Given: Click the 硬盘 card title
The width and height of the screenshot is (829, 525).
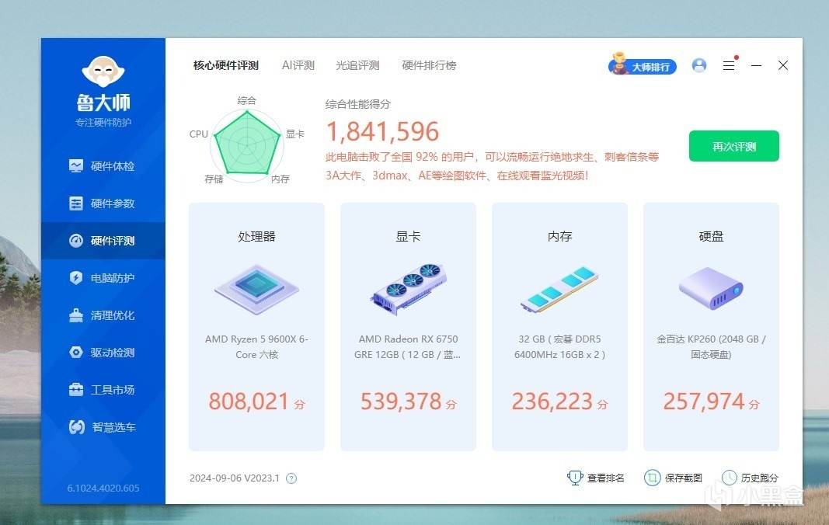Looking at the screenshot, I should click(x=711, y=236).
